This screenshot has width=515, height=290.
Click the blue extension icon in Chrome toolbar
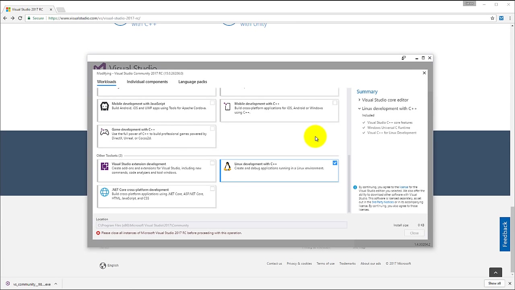[501, 18]
